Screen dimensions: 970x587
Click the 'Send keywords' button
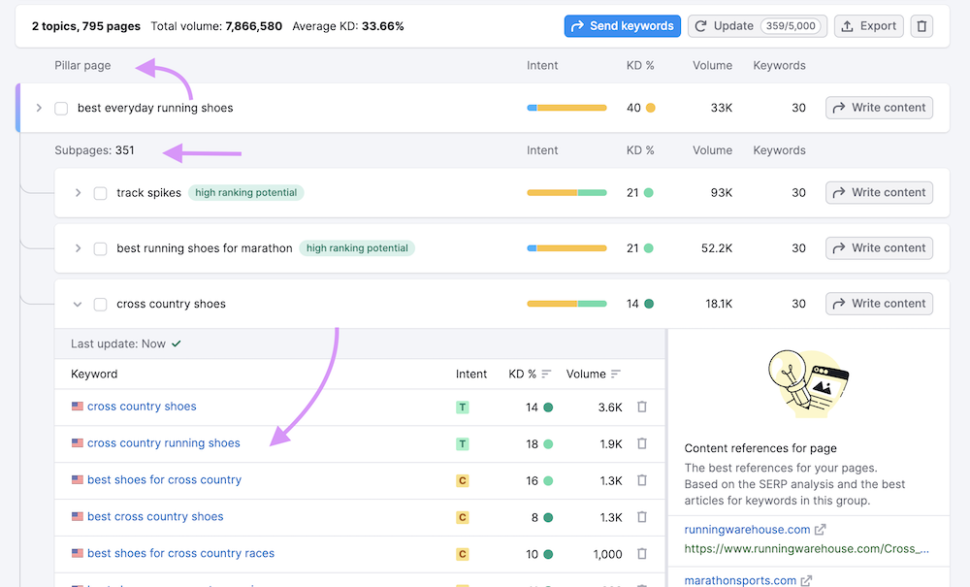coord(622,25)
